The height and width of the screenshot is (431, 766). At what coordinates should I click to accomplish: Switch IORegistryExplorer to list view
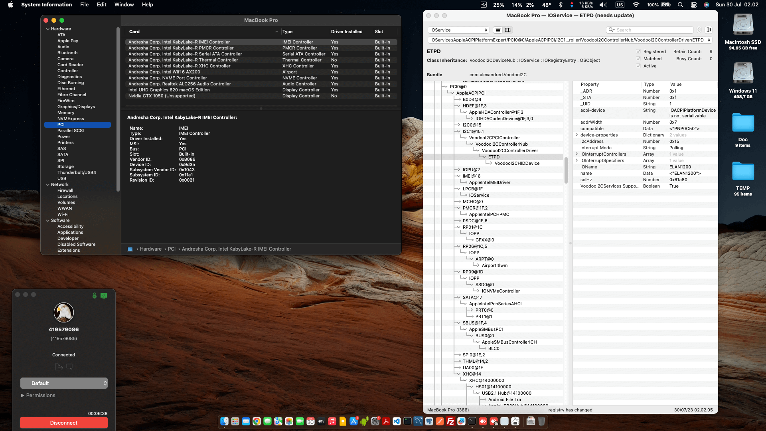click(498, 30)
